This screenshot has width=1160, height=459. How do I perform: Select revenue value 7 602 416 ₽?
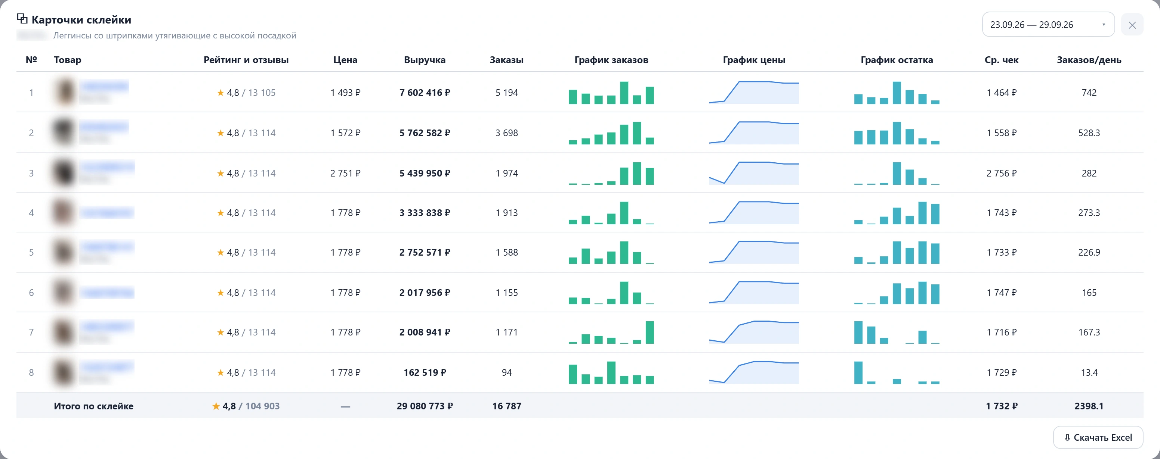(x=425, y=93)
